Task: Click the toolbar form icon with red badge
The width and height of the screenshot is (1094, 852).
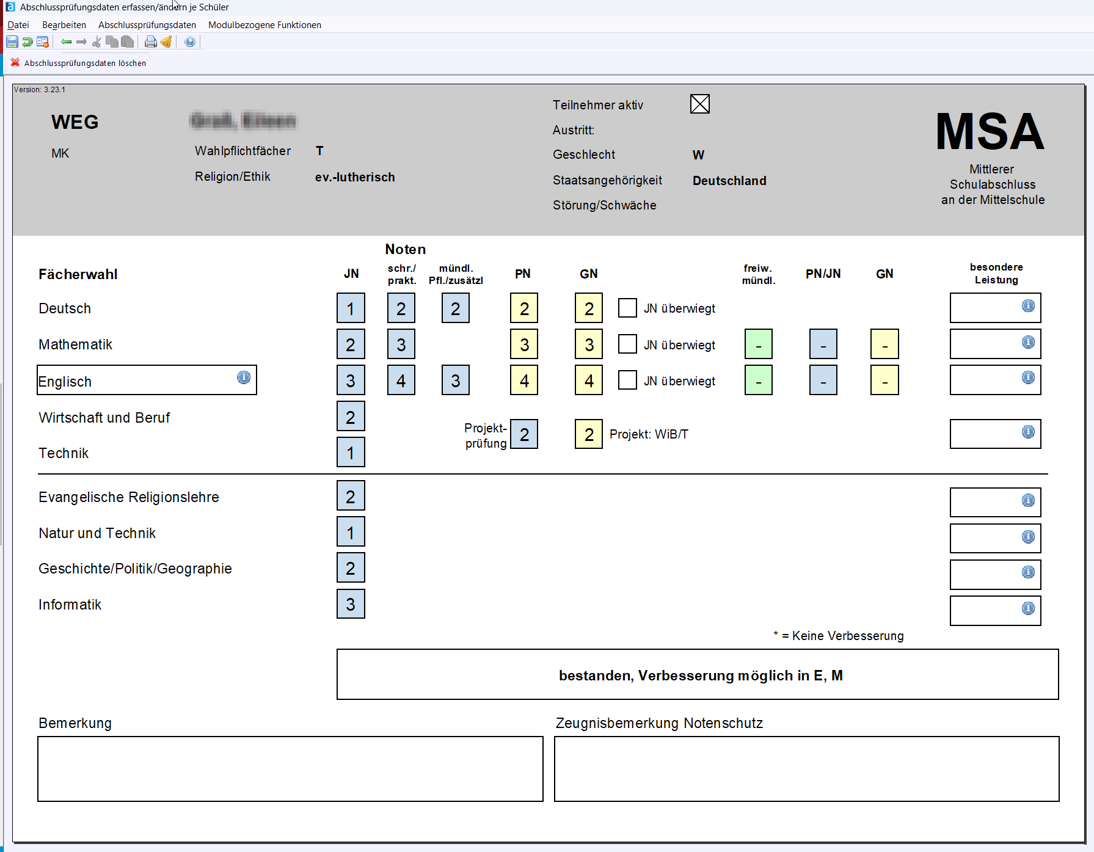Action: pos(43,42)
